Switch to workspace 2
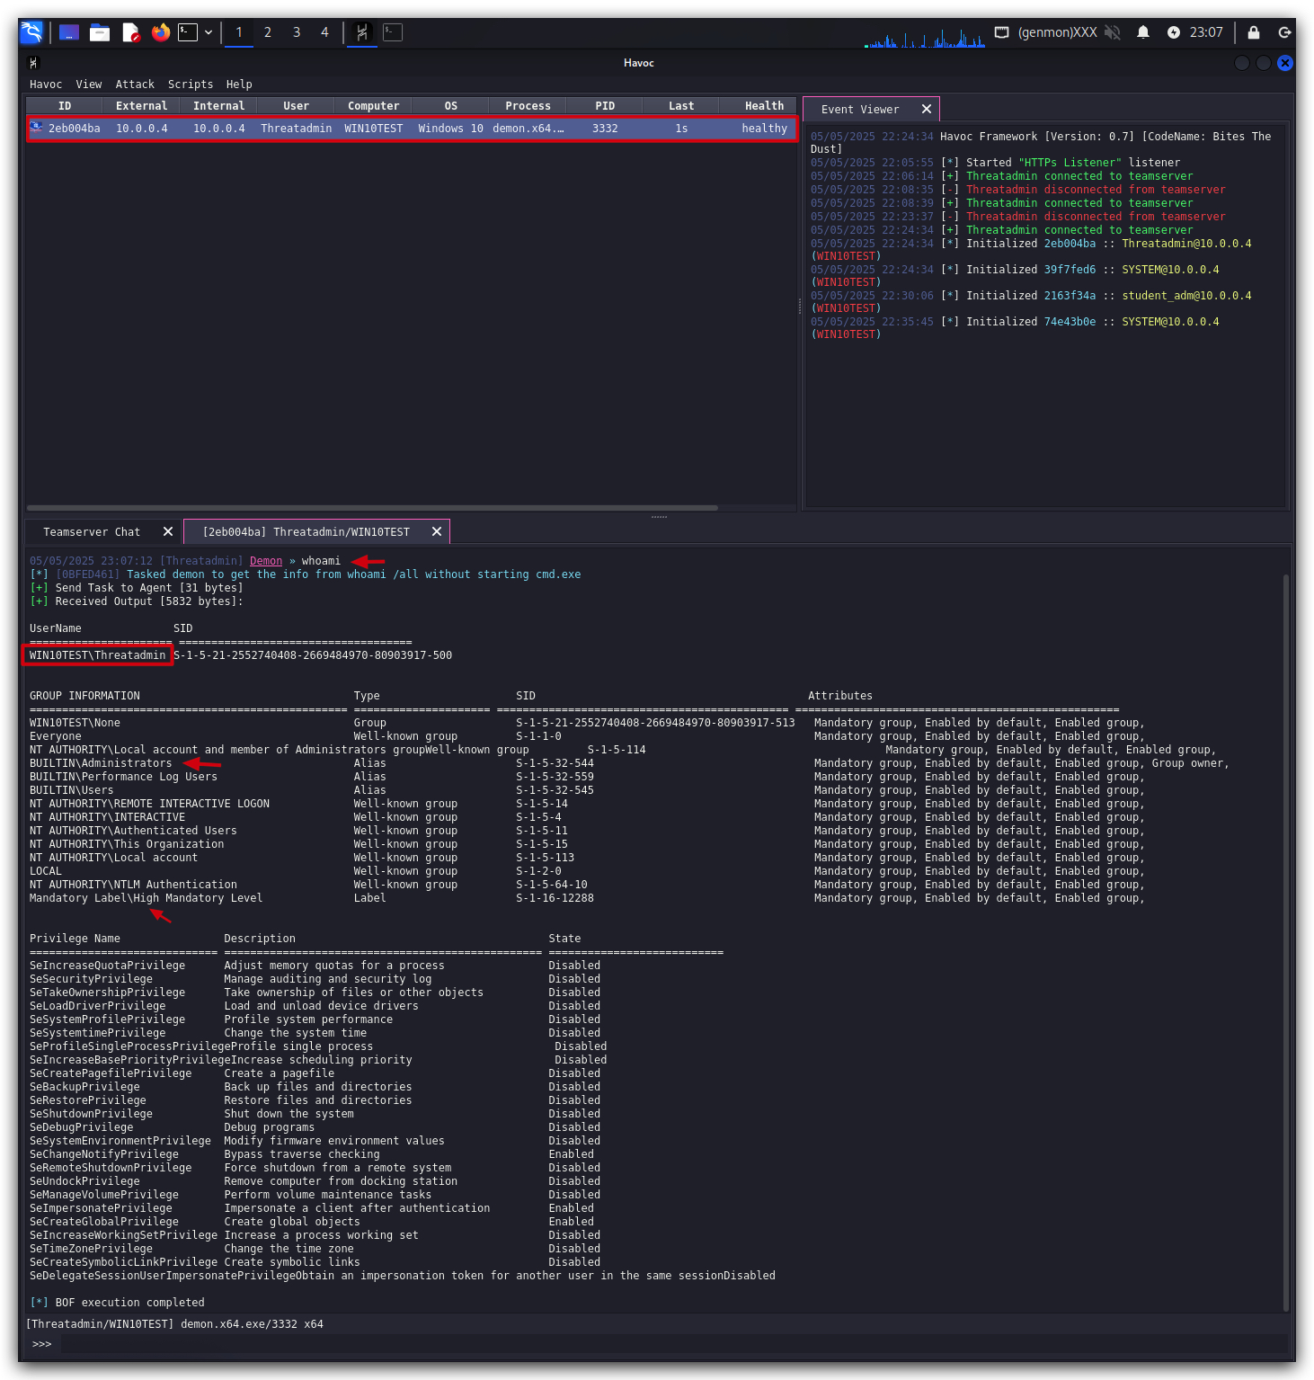Viewport: 1314px width, 1380px height. [268, 32]
